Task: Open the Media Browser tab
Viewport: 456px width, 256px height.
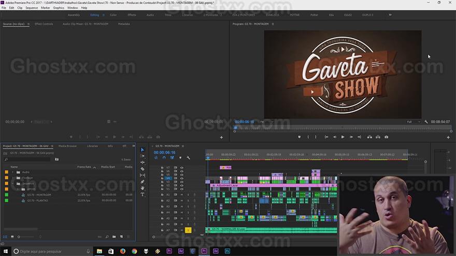Action: click(x=68, y=146)
